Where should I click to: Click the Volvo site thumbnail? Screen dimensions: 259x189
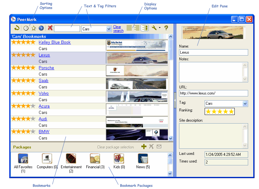(137, 96)
